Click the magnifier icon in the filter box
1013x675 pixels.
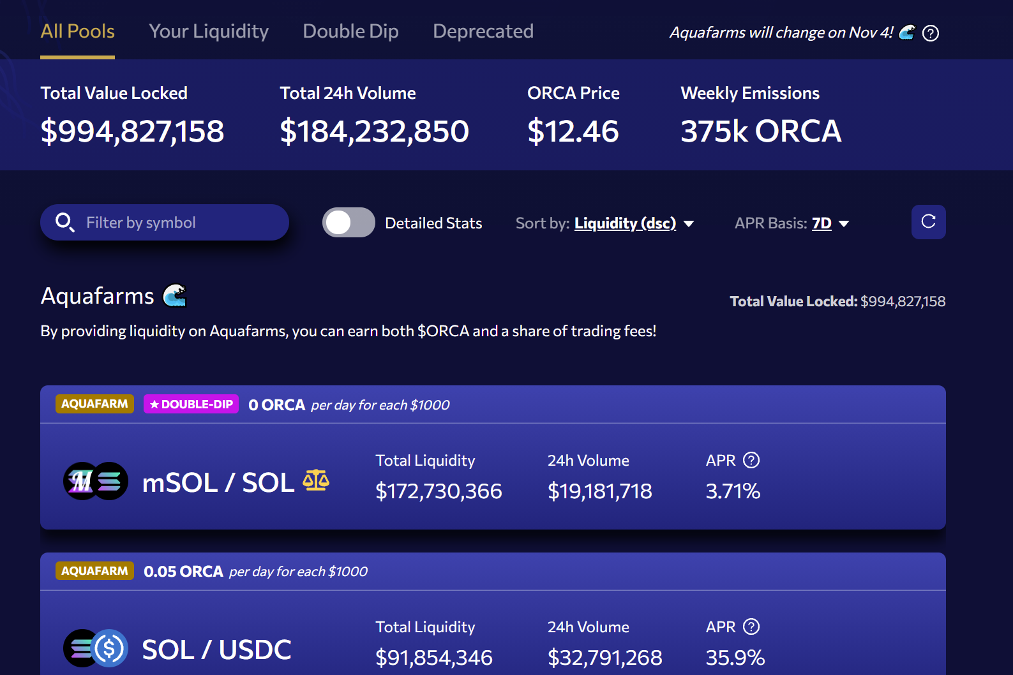[x=64, y=223]
